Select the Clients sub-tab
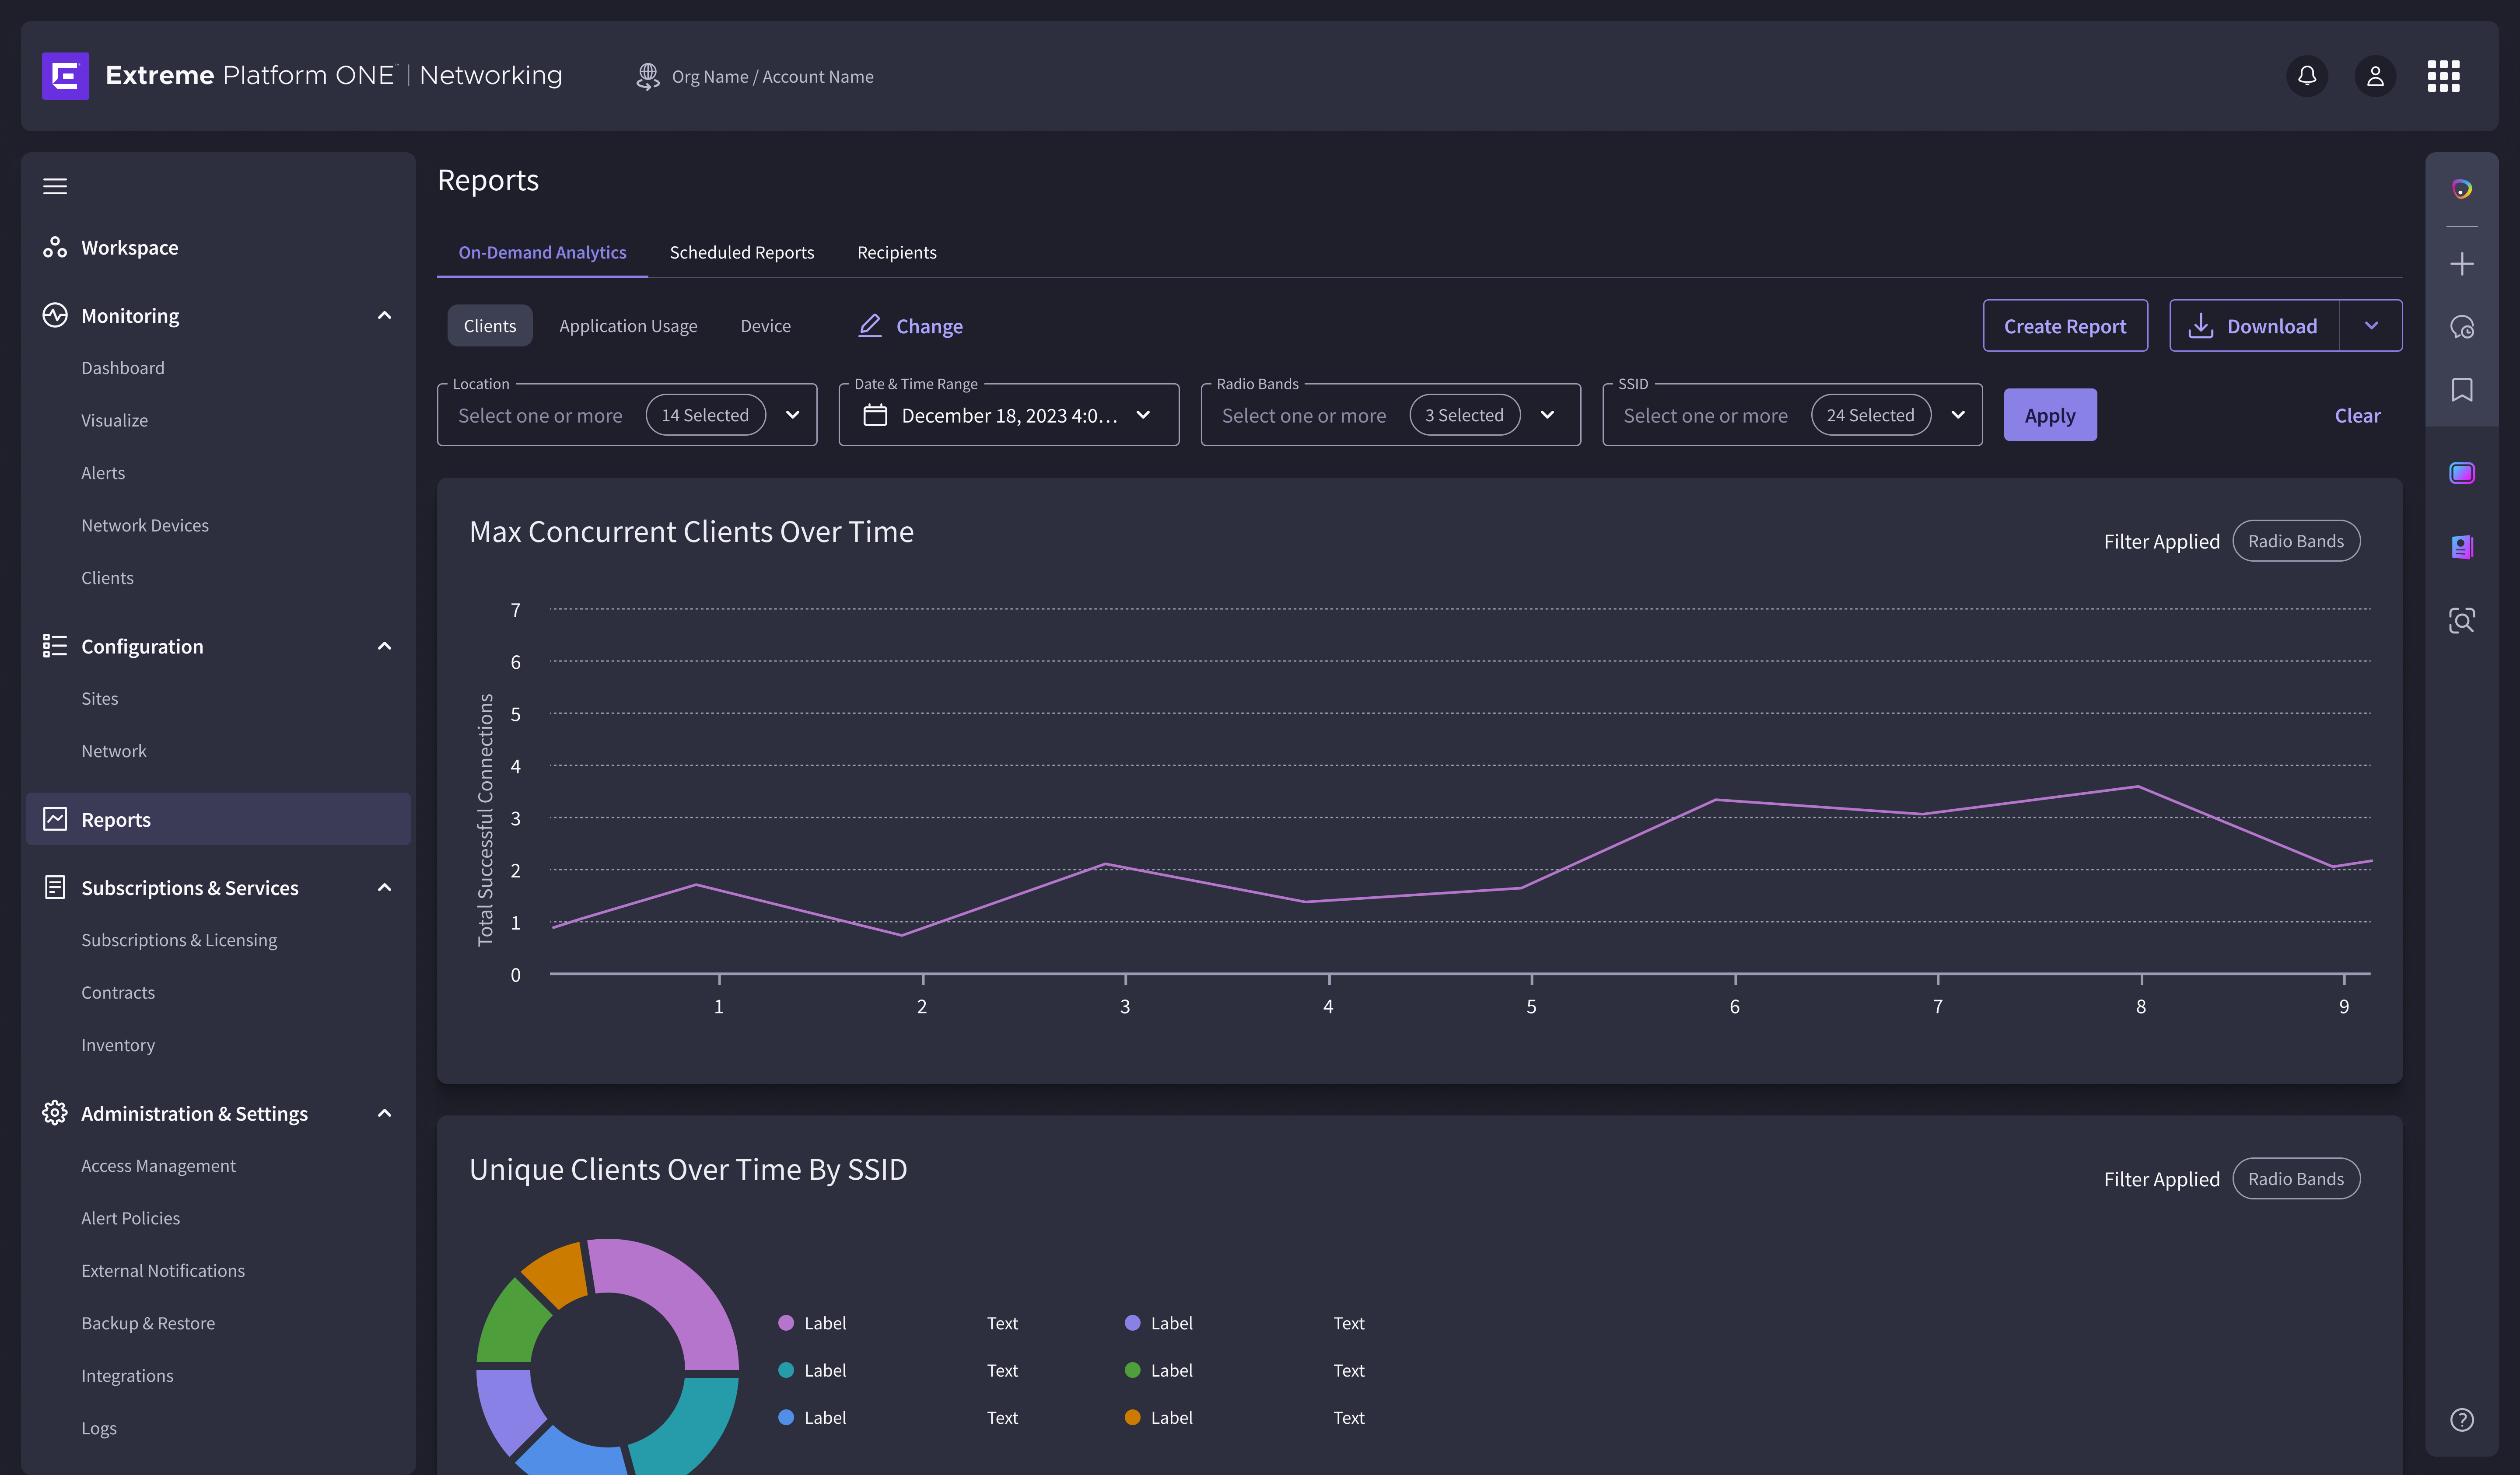This screenshot has height=1475, width=2520. coord(490,326)
